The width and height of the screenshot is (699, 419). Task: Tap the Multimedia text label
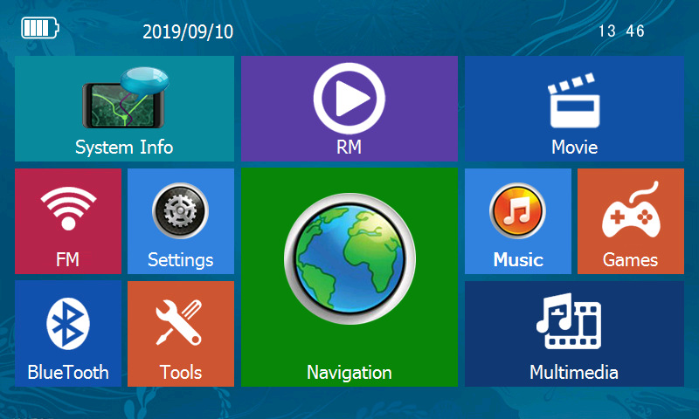[x=574, y=372]
